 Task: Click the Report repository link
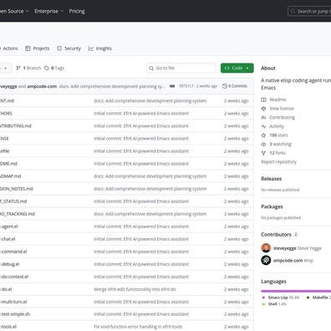278,162
